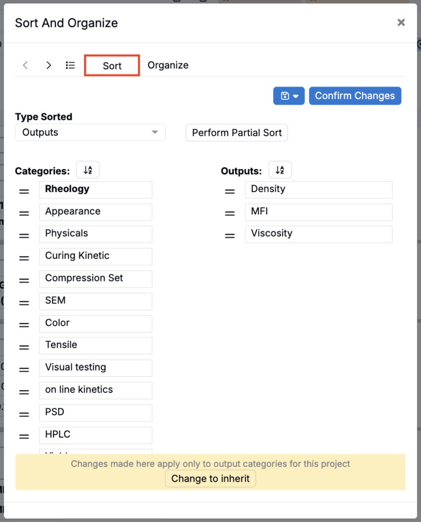
Task: Grab the drag handle beside Rheology
Action: coord(24,192)
